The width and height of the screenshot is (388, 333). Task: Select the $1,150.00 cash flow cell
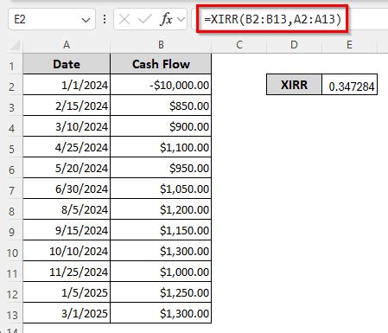(x=161, y=230)
